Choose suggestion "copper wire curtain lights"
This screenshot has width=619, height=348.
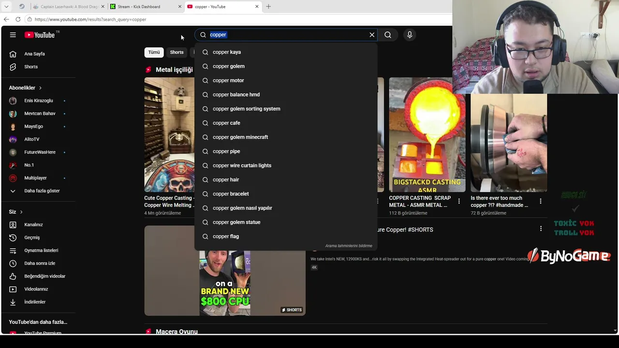pyautogui.click(x=286, y=165)
